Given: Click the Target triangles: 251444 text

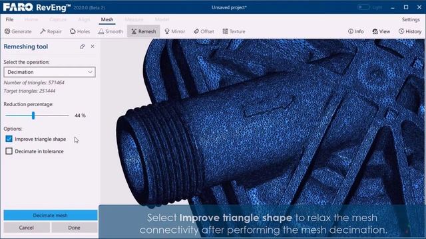Looking at the screenshot, I should point(29,91).
